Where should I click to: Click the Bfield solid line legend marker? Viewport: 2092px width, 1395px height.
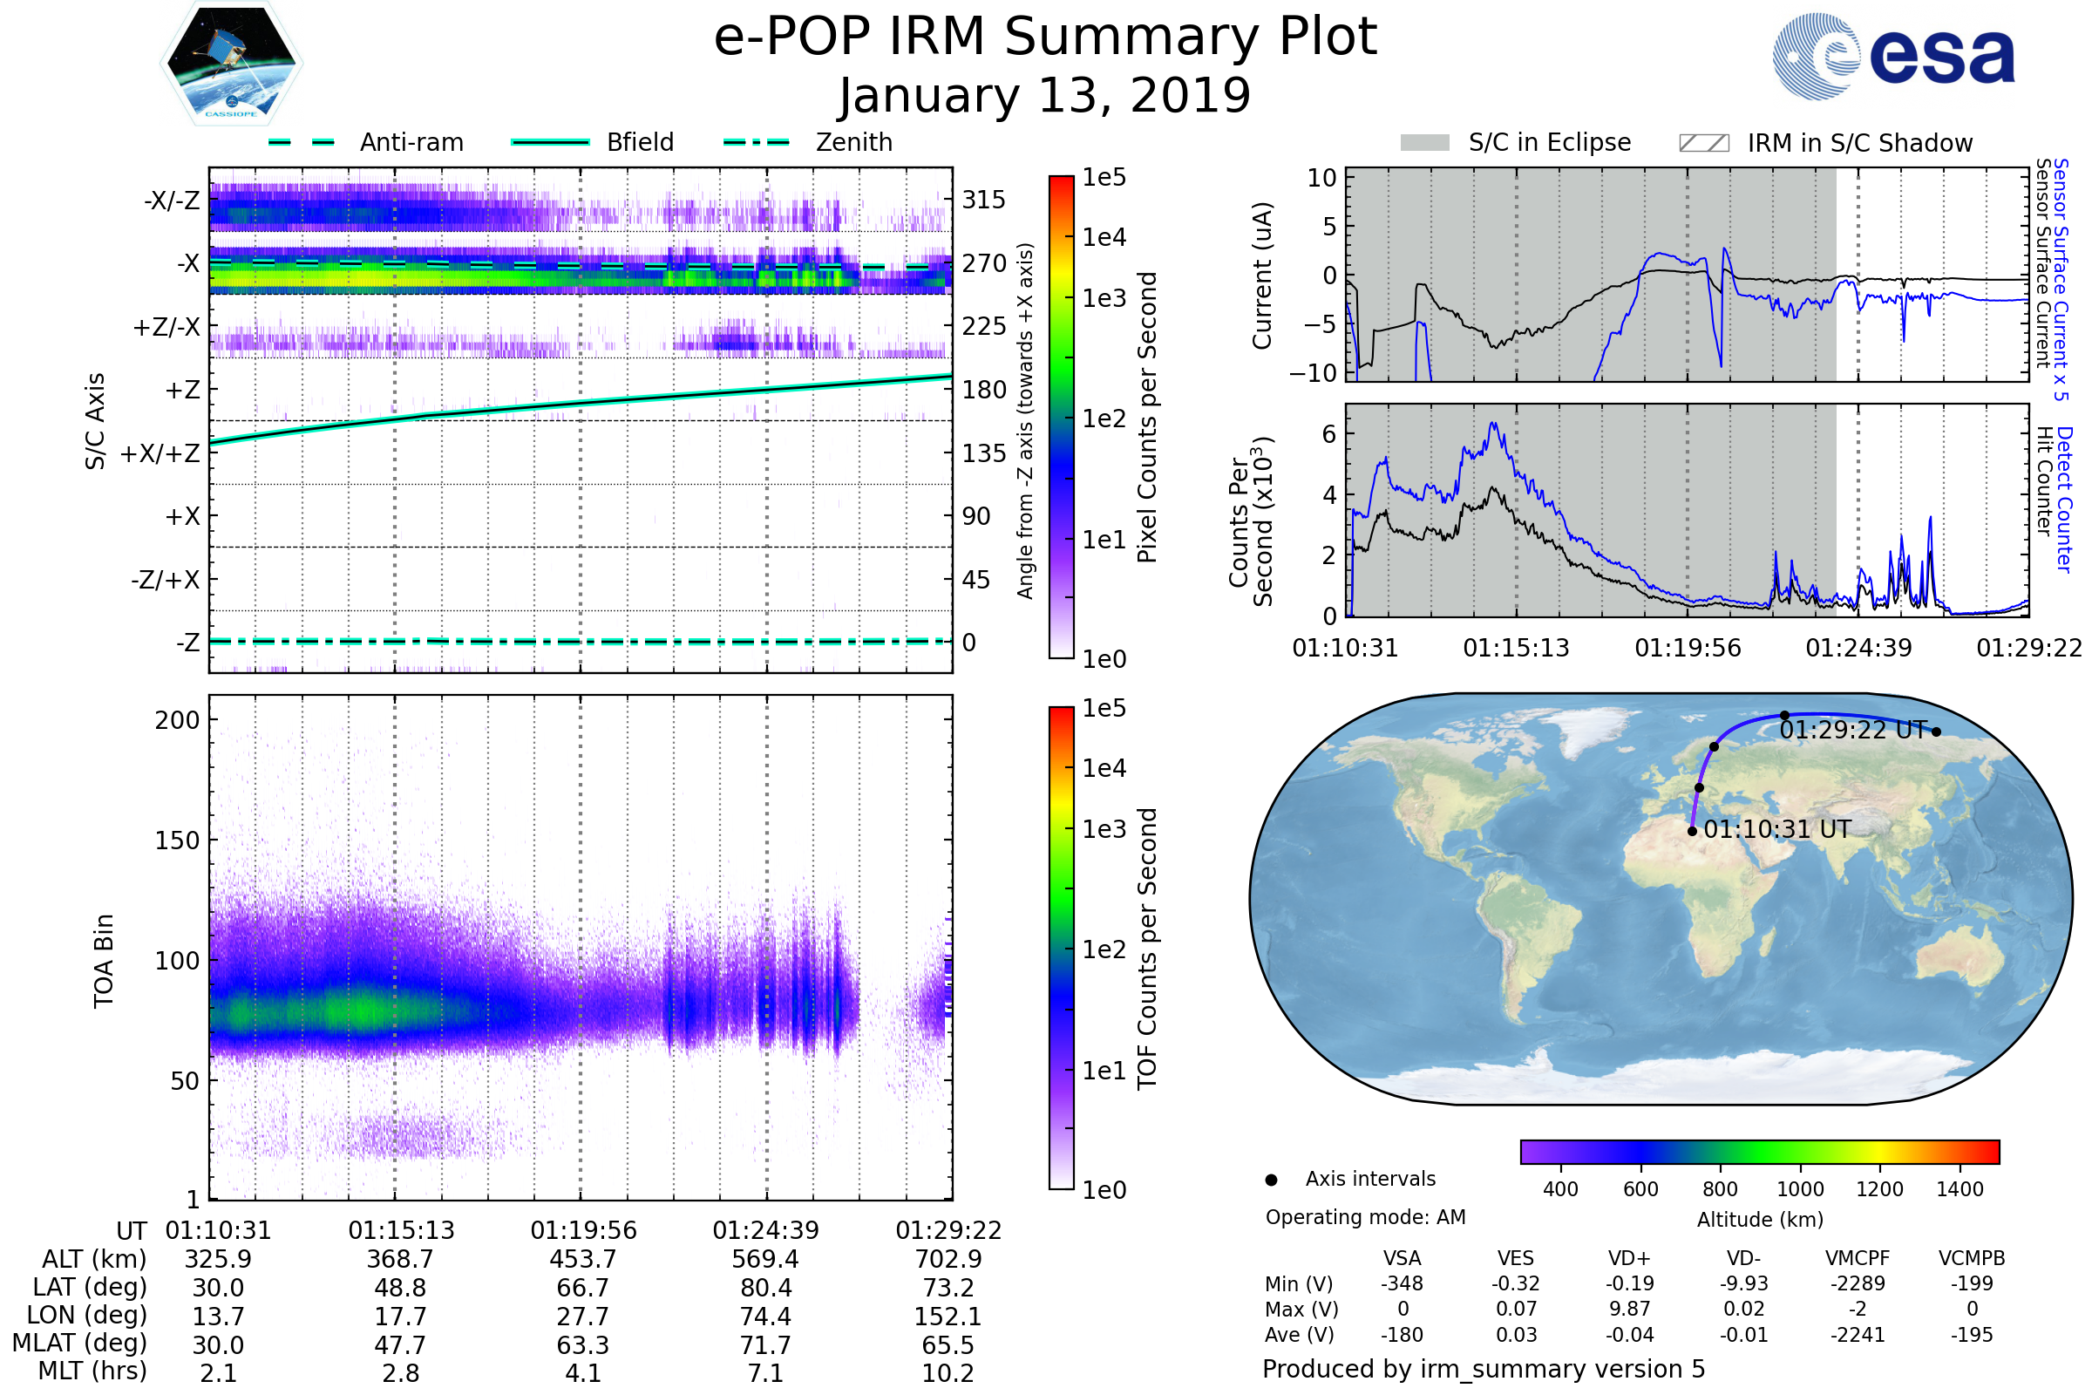(x=551, y=142)
